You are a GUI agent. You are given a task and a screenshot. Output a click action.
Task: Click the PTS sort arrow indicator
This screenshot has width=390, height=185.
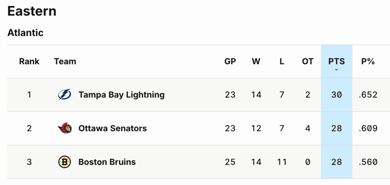tap(336, 70)
